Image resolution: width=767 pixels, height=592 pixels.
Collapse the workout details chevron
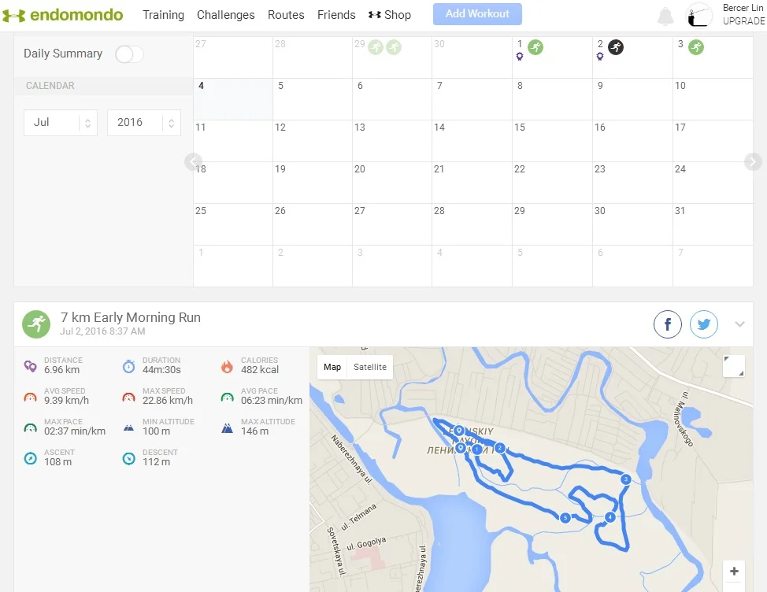coord(739,324)
